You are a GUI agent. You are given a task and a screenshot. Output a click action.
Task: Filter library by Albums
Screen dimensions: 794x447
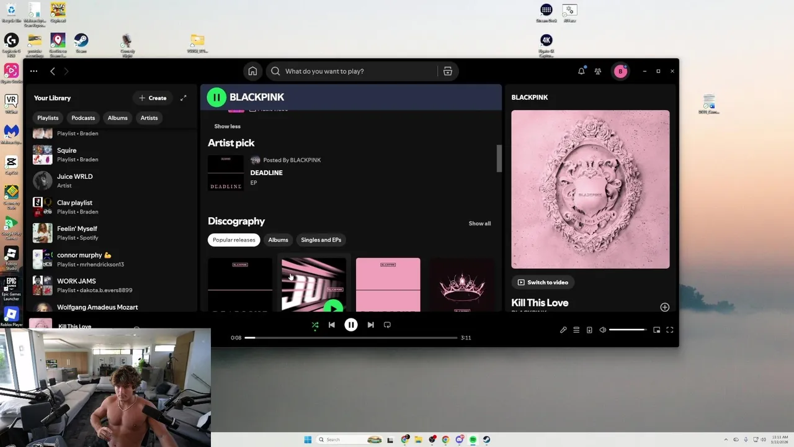point(117,118)
